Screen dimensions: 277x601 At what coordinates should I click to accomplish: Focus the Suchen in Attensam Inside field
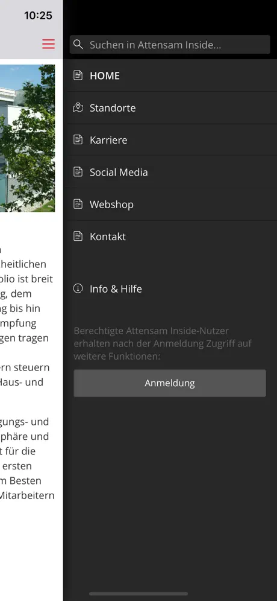(x=170, y=45)
